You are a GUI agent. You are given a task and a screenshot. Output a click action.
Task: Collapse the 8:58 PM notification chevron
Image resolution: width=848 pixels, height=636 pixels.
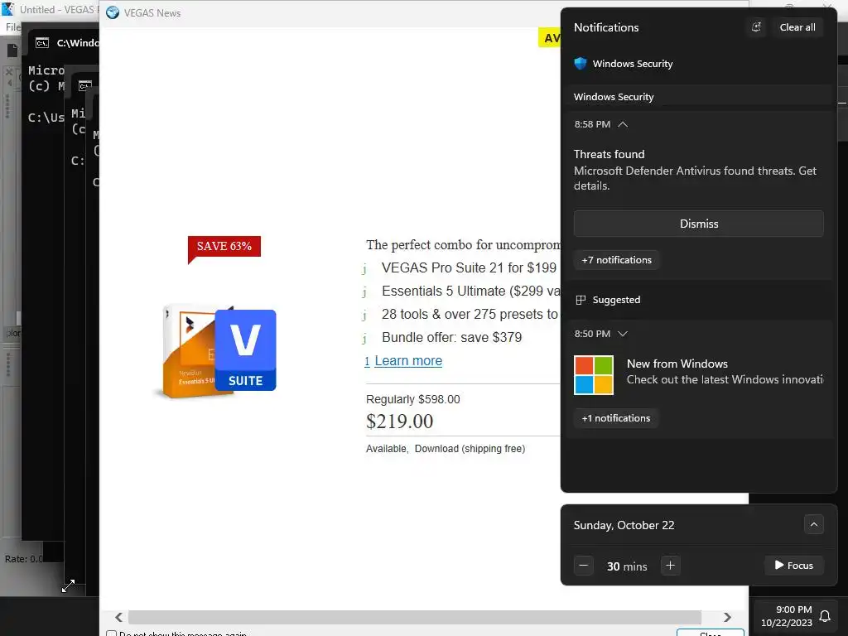[x=623, y=124]
